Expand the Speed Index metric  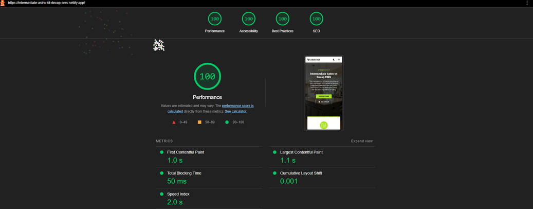click(178, 194)
